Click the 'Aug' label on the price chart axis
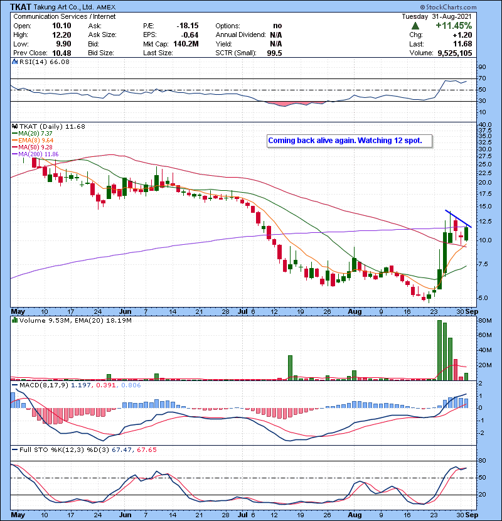Viewport: 502px width, 521px height. (355, 312)
